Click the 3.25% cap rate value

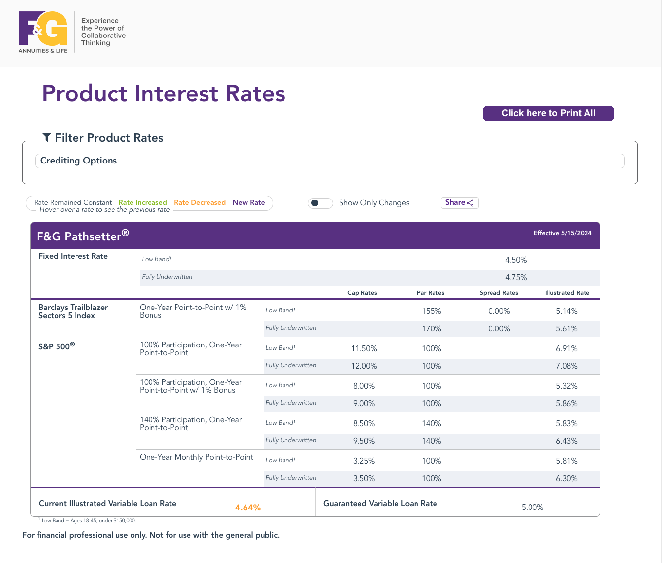click(364, 461)
